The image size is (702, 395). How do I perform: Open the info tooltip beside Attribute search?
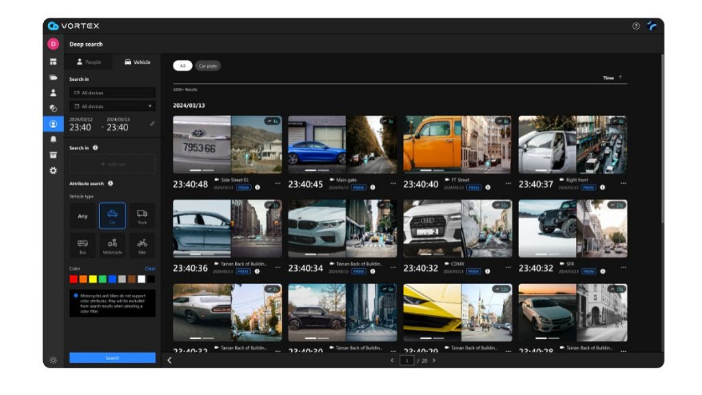[x=110, y=182]
